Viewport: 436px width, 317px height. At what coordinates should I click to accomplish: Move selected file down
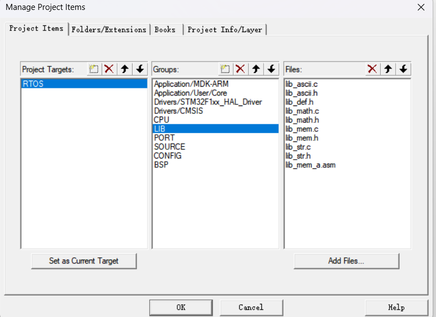[x=403, y=69]
